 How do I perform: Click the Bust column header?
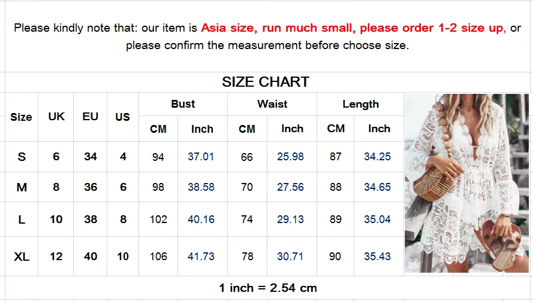pyautogui.click(x=183, y=103)
